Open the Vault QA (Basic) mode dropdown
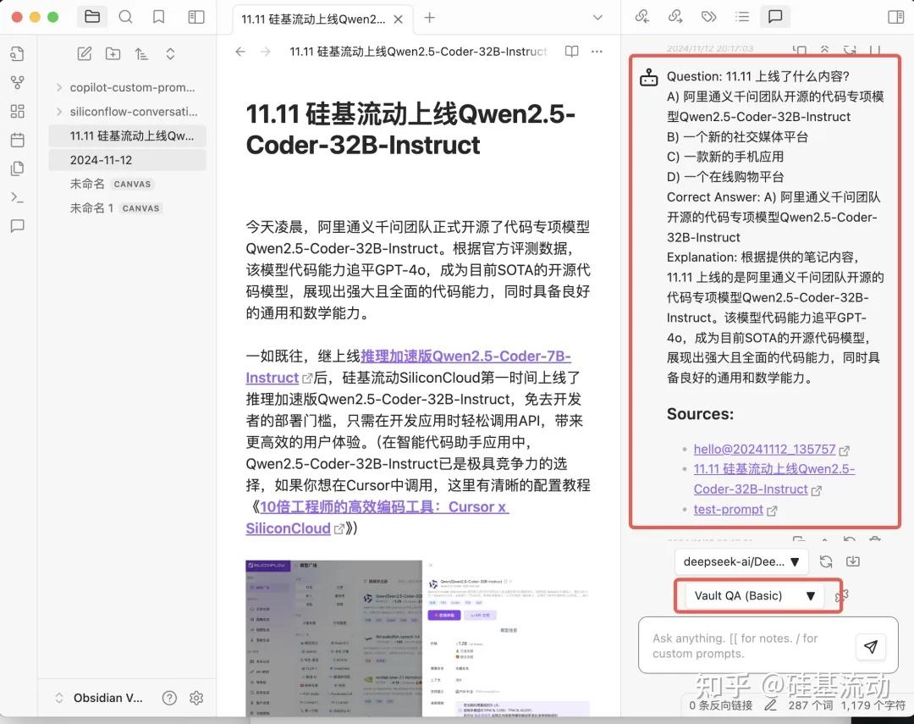 point(756,595)
